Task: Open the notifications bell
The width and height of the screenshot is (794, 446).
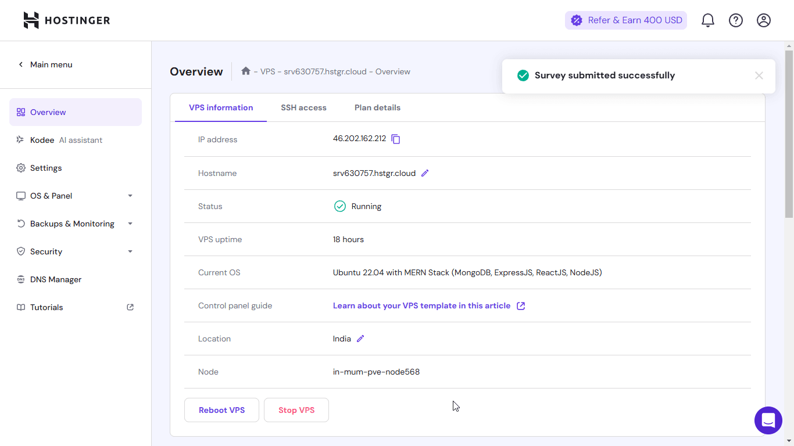Action: click(x=707, y=20)
